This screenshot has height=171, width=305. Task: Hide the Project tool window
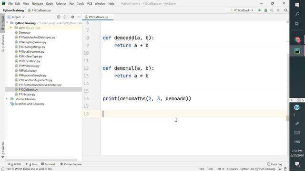79,17
